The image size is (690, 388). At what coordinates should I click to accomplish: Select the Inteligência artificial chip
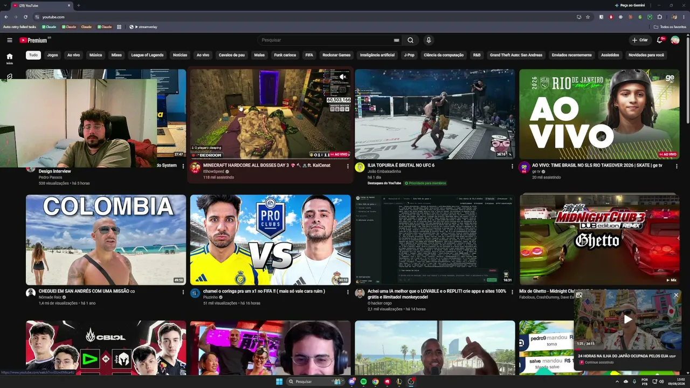click(377, 55)
